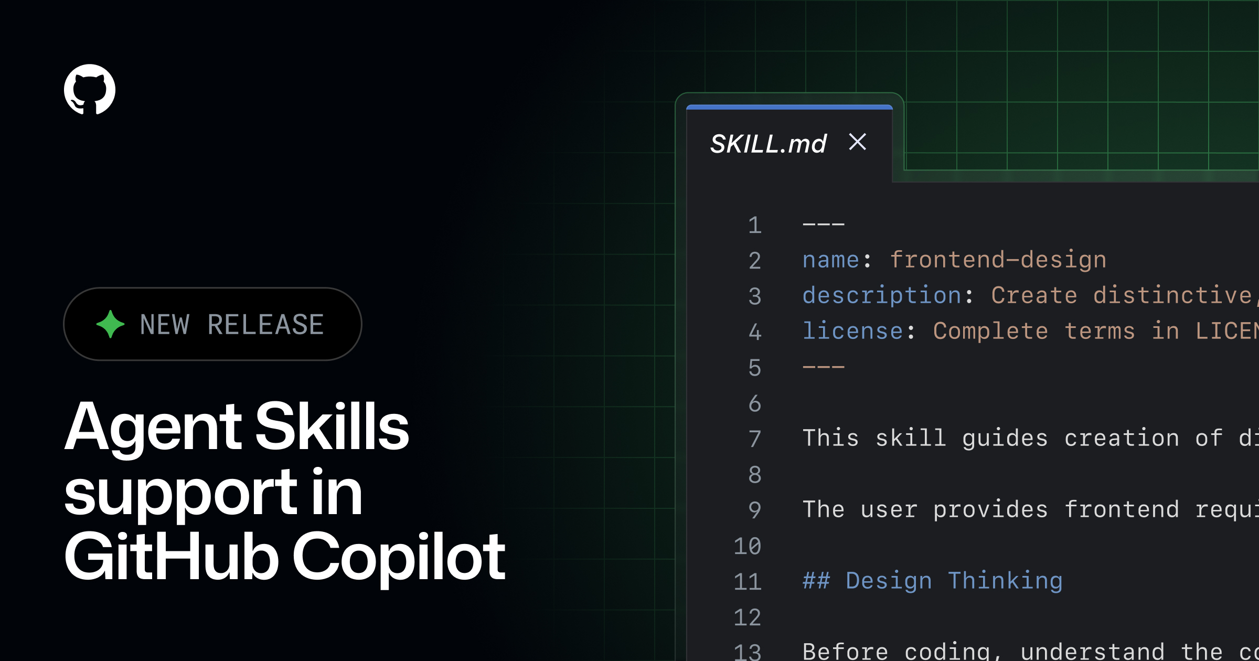Click the X icon beside the file name
Screen dimensions: 1259x661
click(857, 142)
